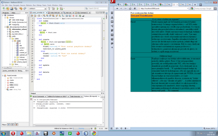Click the Build Project hammer icon
Viewport: 218px width, 136px height.
coord(49,9)
